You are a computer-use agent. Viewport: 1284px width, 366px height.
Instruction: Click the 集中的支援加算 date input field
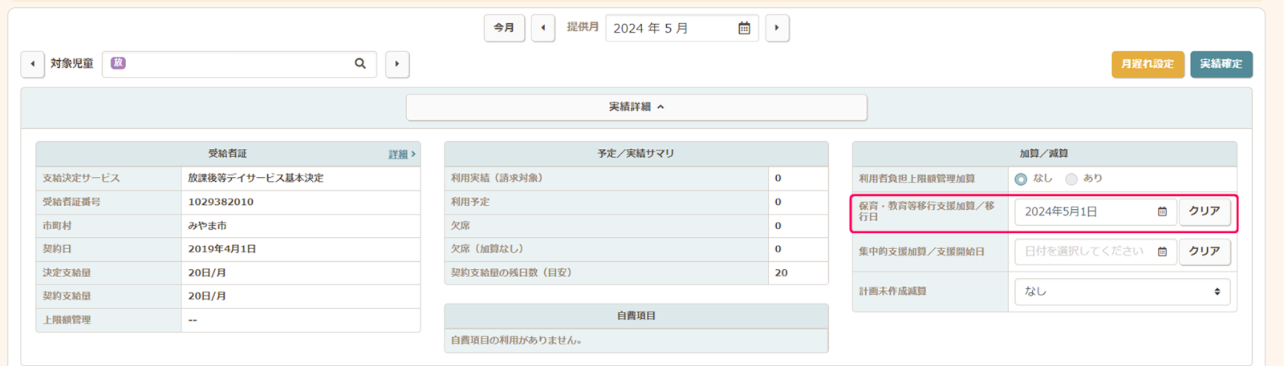(x=1083, y=251)
